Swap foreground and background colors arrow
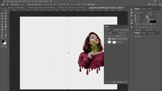The width and height of the screenshot is (162, 91). (6, 41)
